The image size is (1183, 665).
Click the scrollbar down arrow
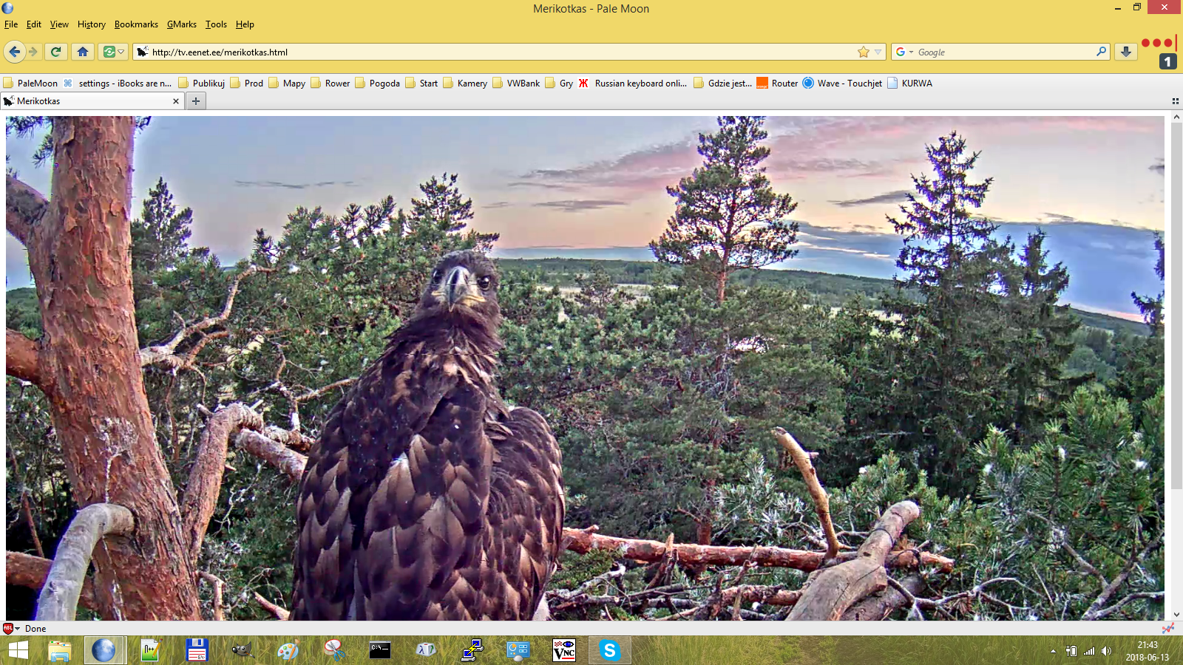point(1176,615)
